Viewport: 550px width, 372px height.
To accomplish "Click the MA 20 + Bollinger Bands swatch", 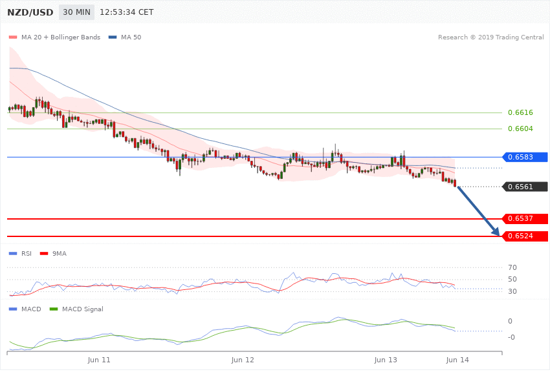I will pyautogui.click(x=13, y=37).
